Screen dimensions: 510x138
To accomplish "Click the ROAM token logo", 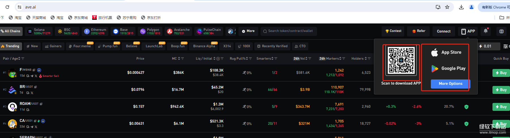I will [12, 107].
